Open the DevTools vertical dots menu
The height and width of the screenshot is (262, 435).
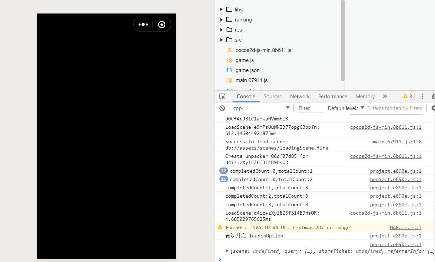(422, 97)
